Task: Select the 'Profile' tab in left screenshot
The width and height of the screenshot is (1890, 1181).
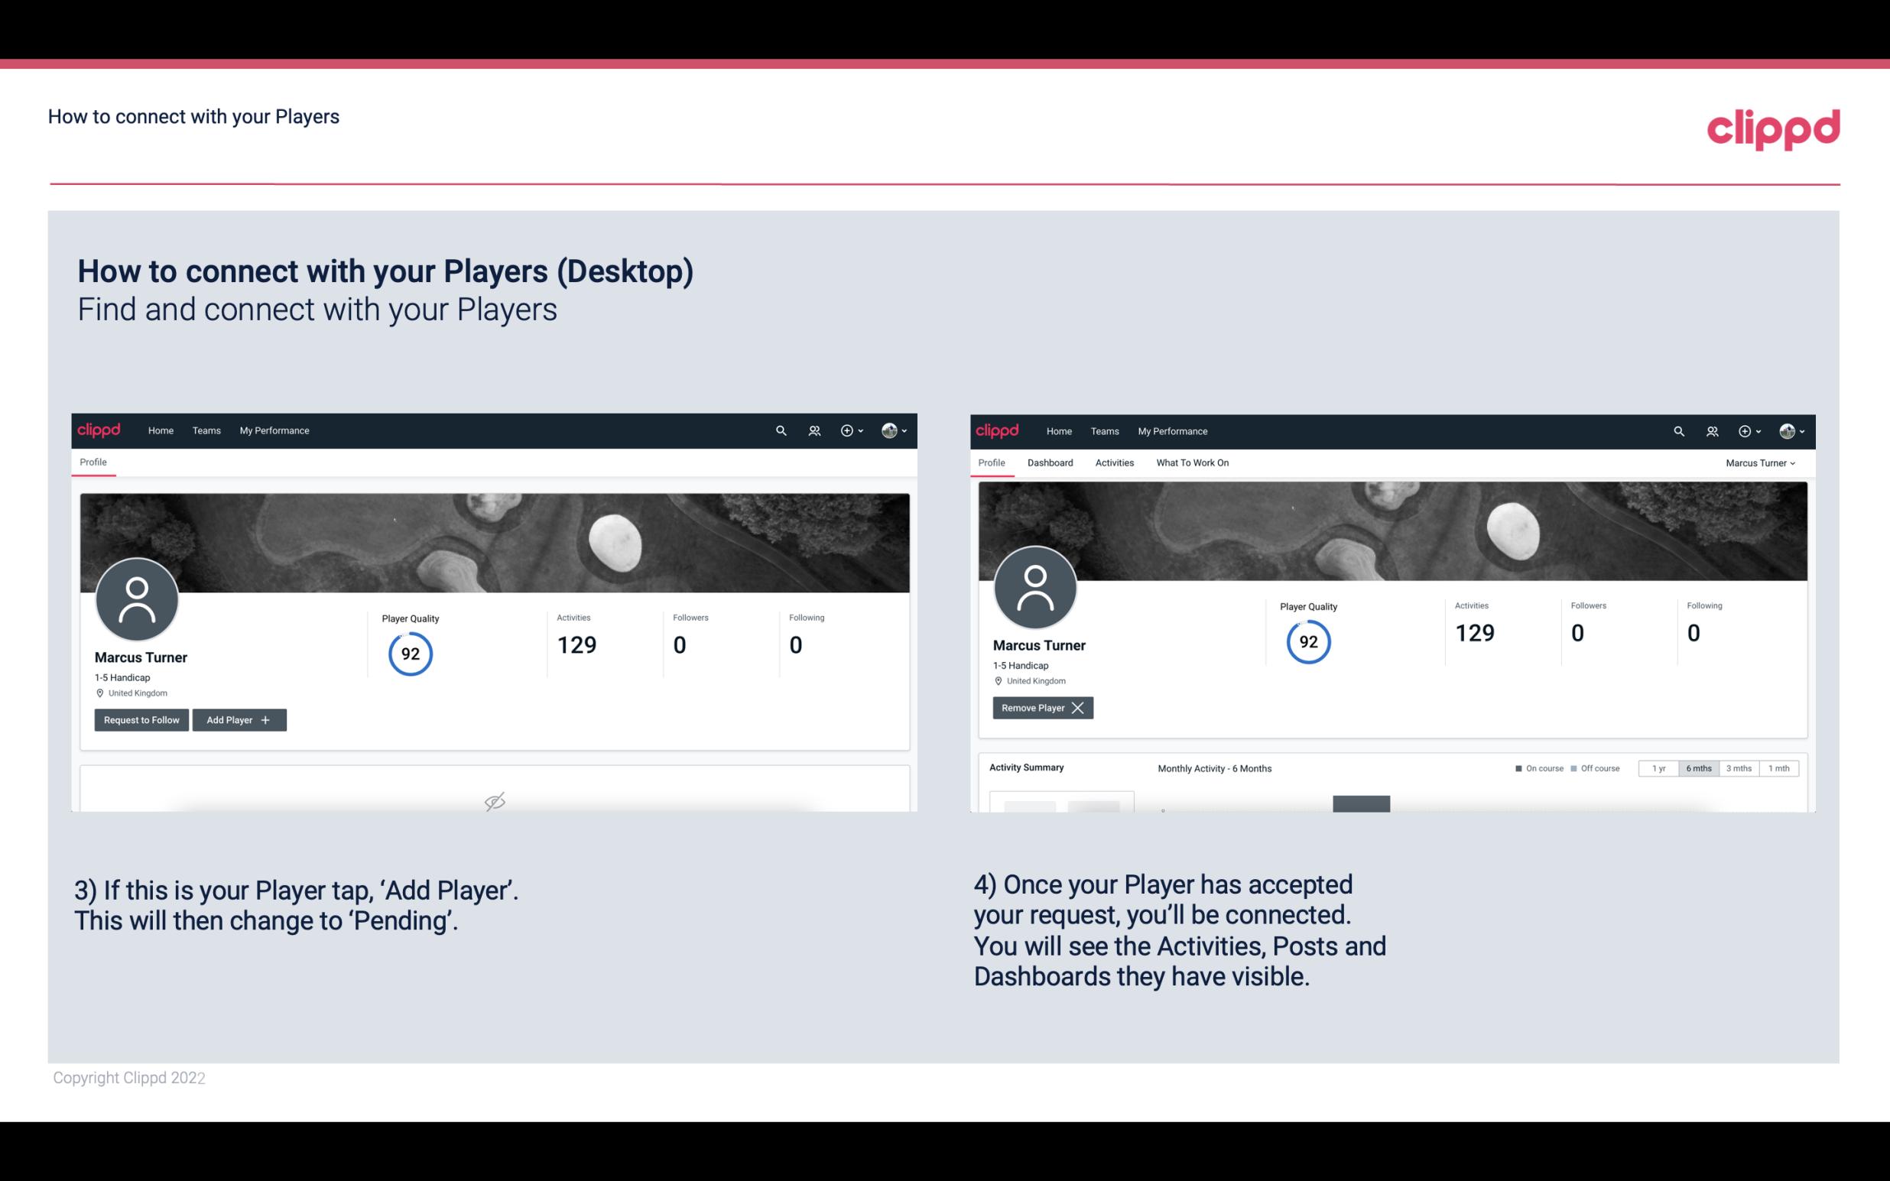Action: click(x=93, y=461)
